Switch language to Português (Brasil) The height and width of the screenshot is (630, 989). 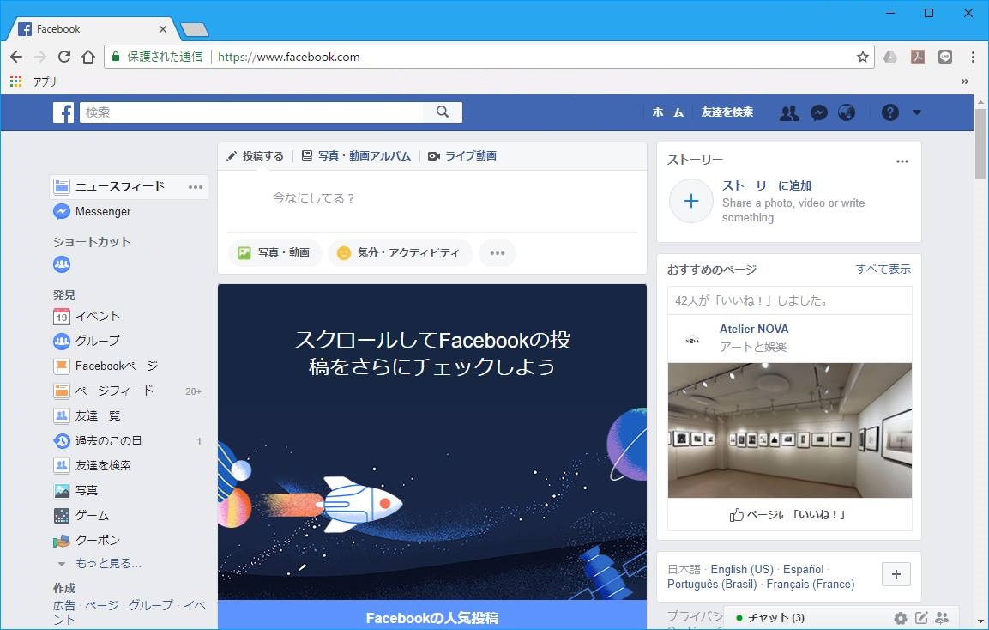pyautogui.click(x=712, y=584)
